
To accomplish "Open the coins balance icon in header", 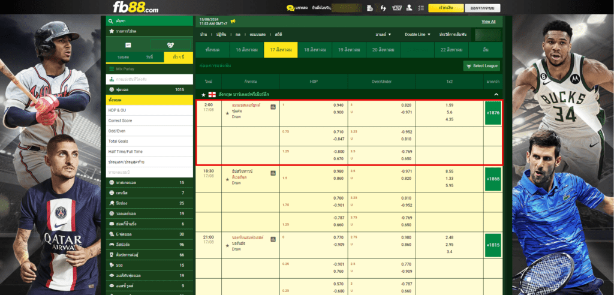I will click(x=369, y=8).
